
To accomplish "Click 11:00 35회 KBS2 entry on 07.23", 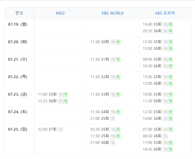I will [x=47, y=94].
